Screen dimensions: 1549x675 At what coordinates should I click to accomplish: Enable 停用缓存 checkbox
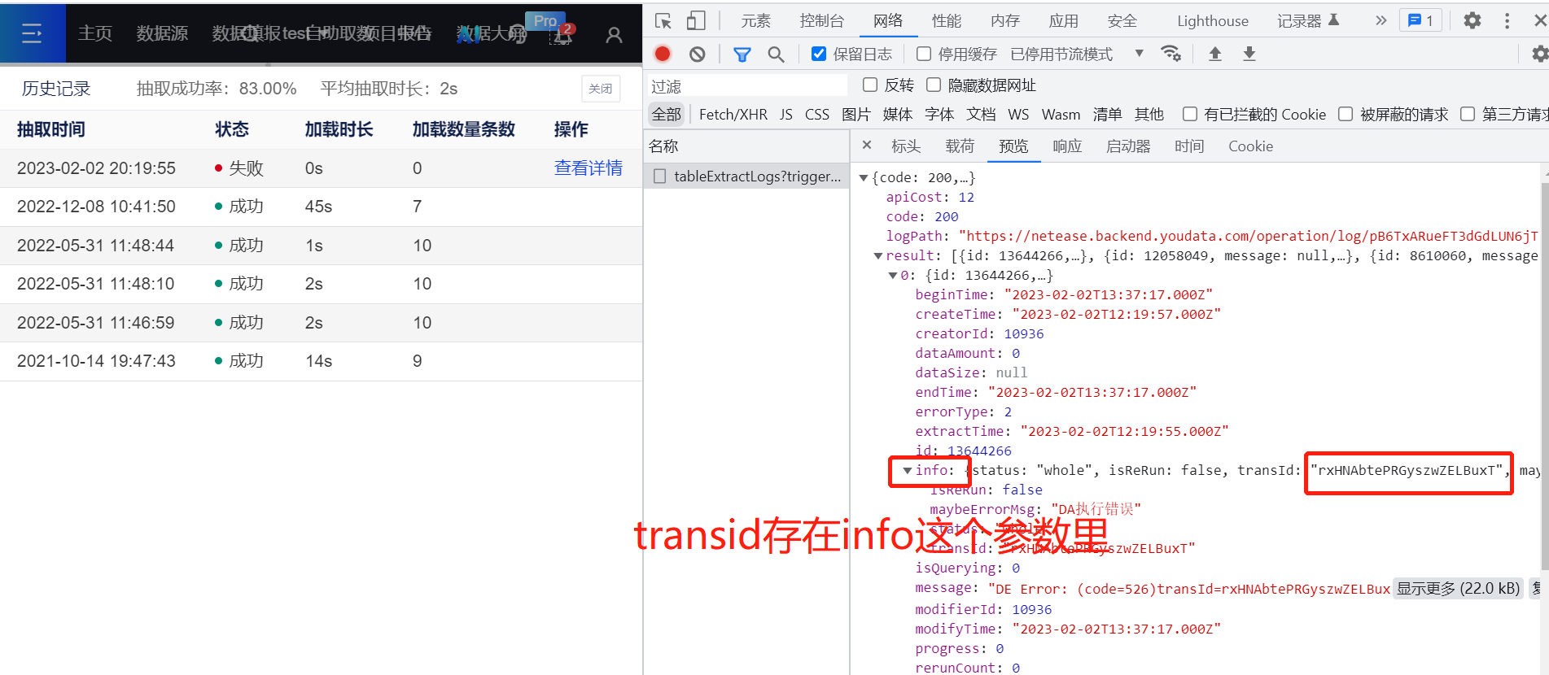(924, 54)
